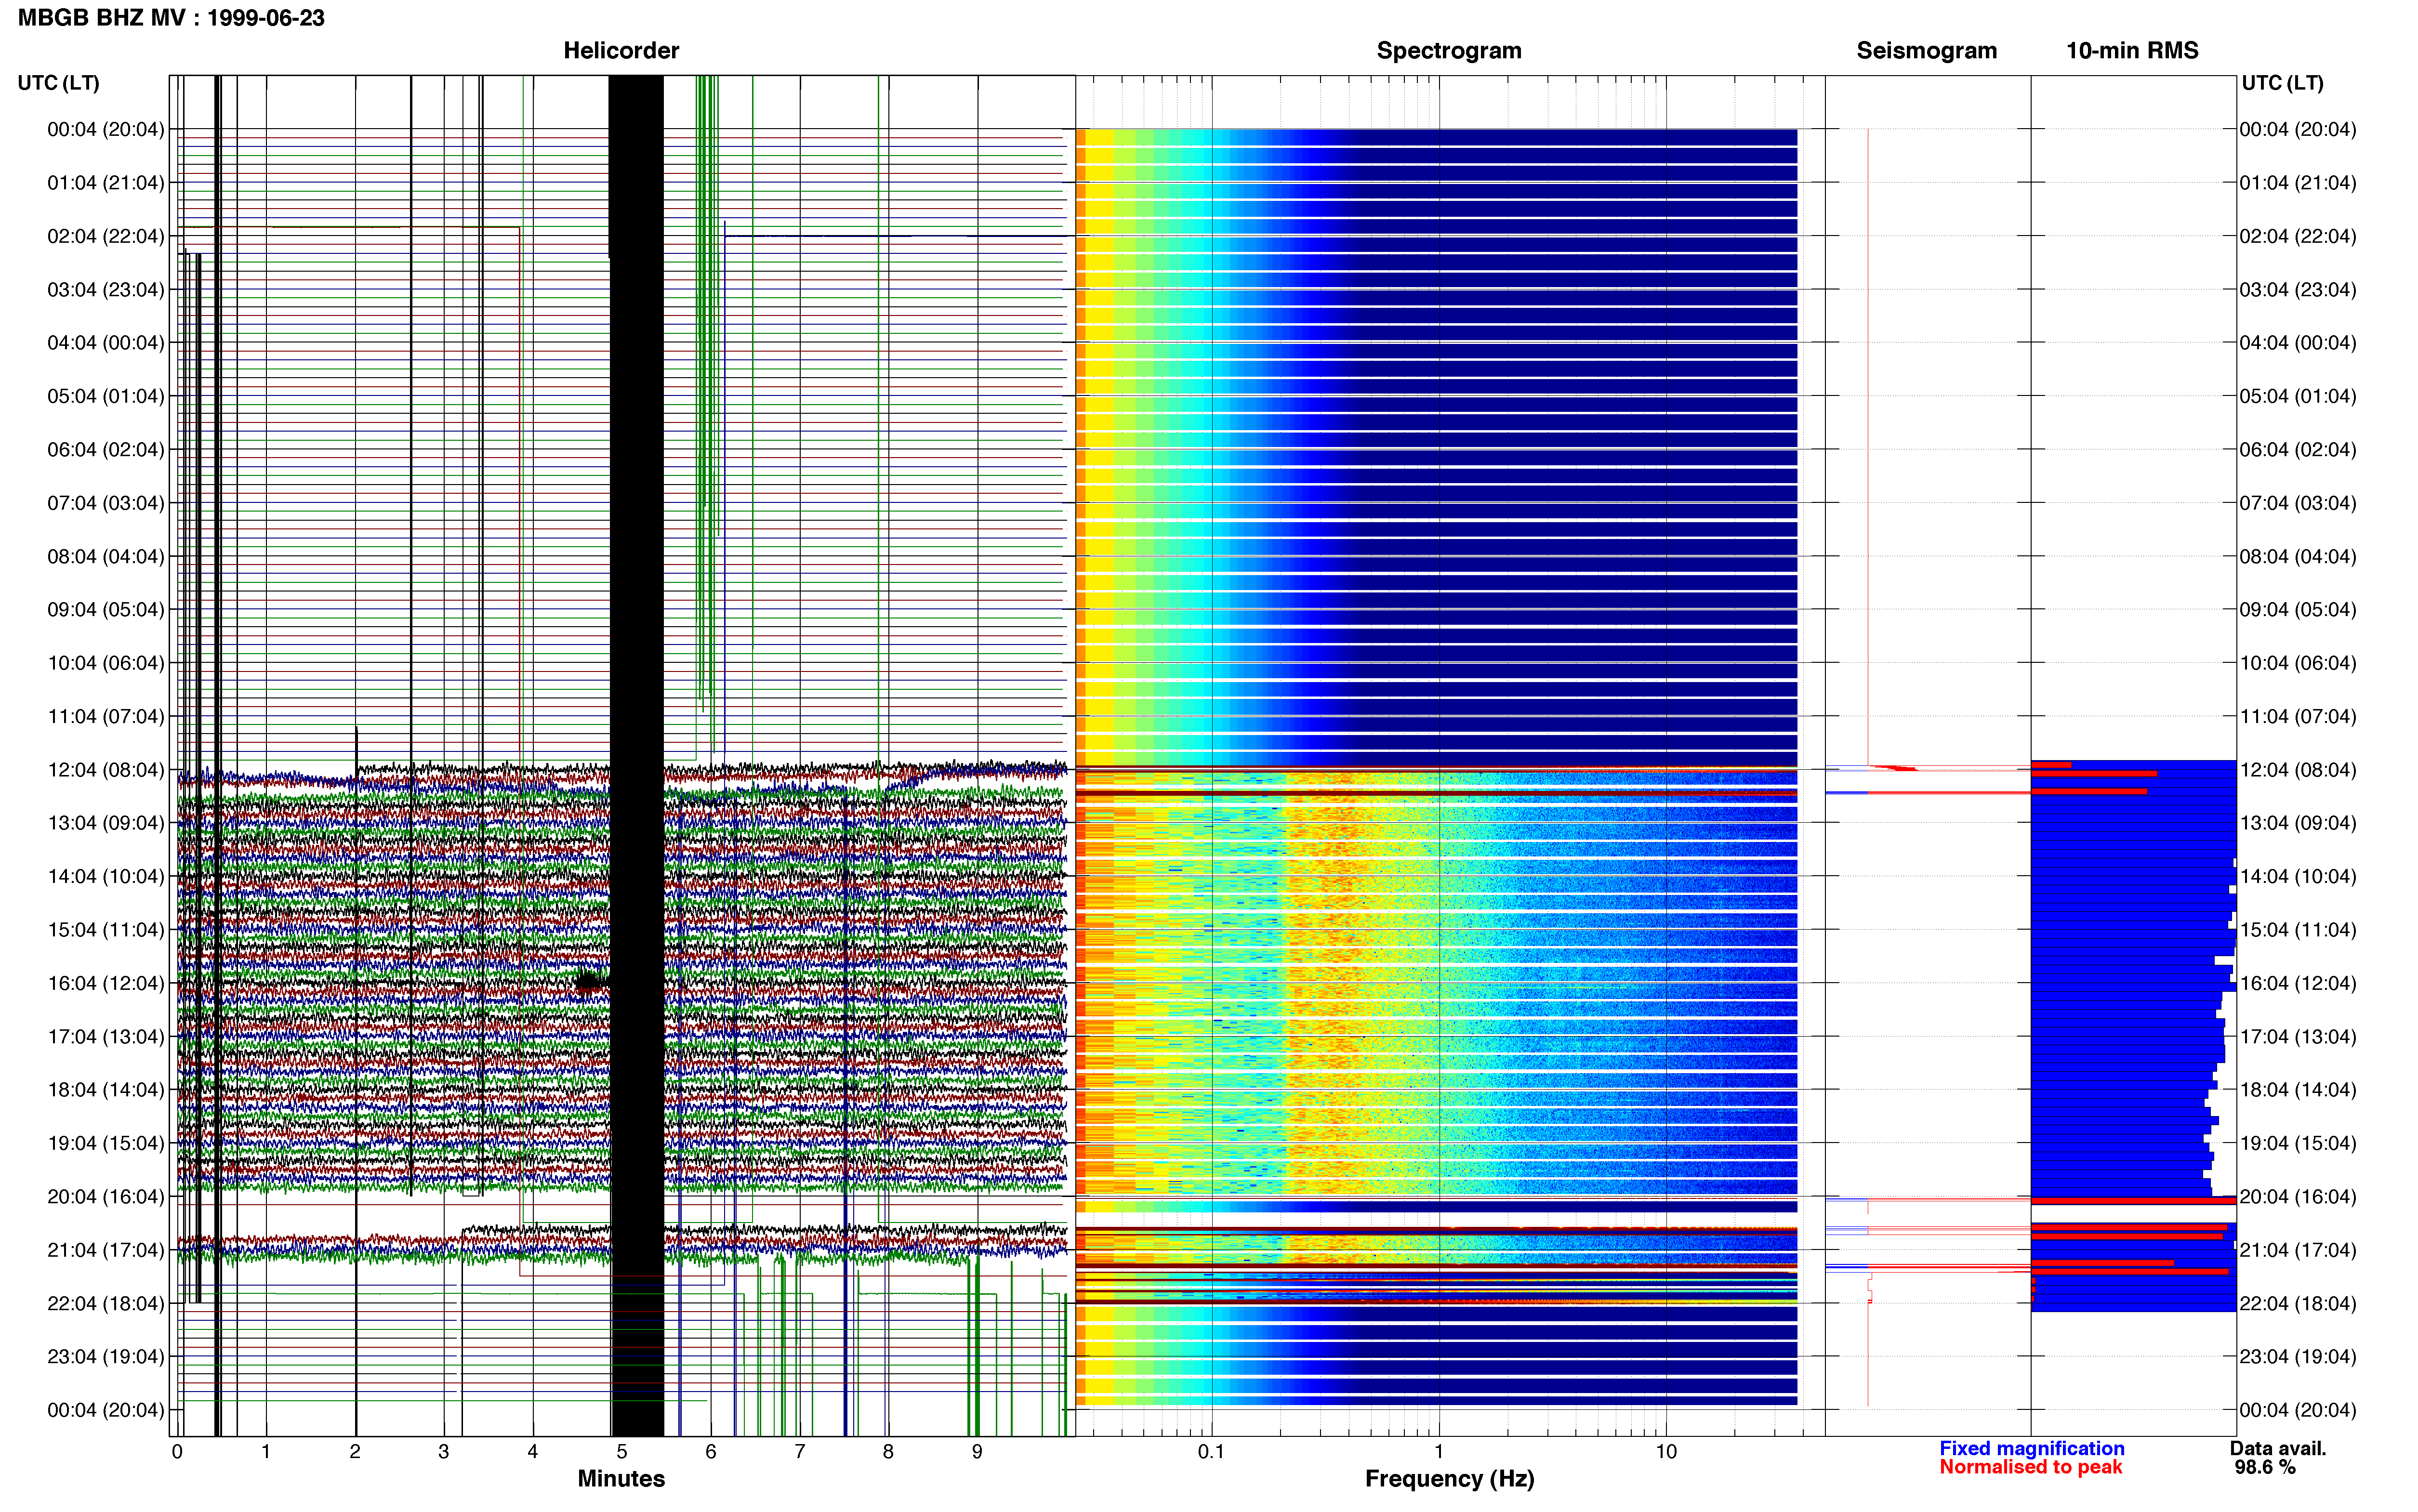Viewport: 2418px width, 1512px height.
Task: Click left axis time 06:04 (02:04)
Action: pyautogui.click(x=106, y=450)
